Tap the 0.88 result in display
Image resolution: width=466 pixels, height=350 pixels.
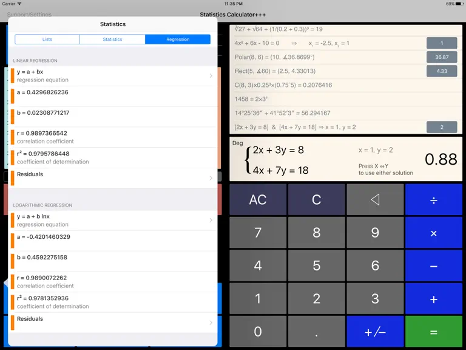point(441,159)
